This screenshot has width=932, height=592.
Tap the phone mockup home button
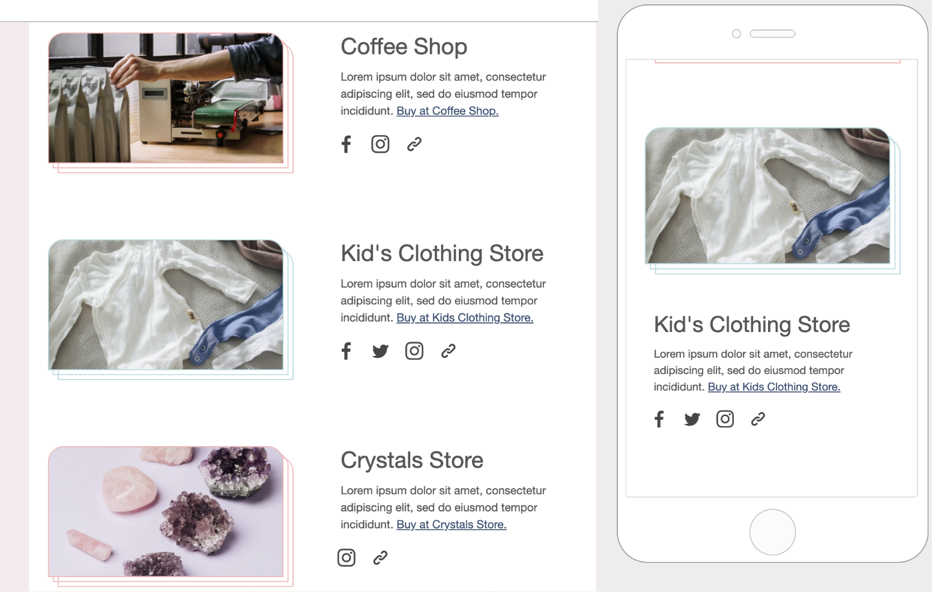tap(773, 533)
